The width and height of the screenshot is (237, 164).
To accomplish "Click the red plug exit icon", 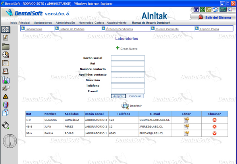I will (x=201, y=17).
